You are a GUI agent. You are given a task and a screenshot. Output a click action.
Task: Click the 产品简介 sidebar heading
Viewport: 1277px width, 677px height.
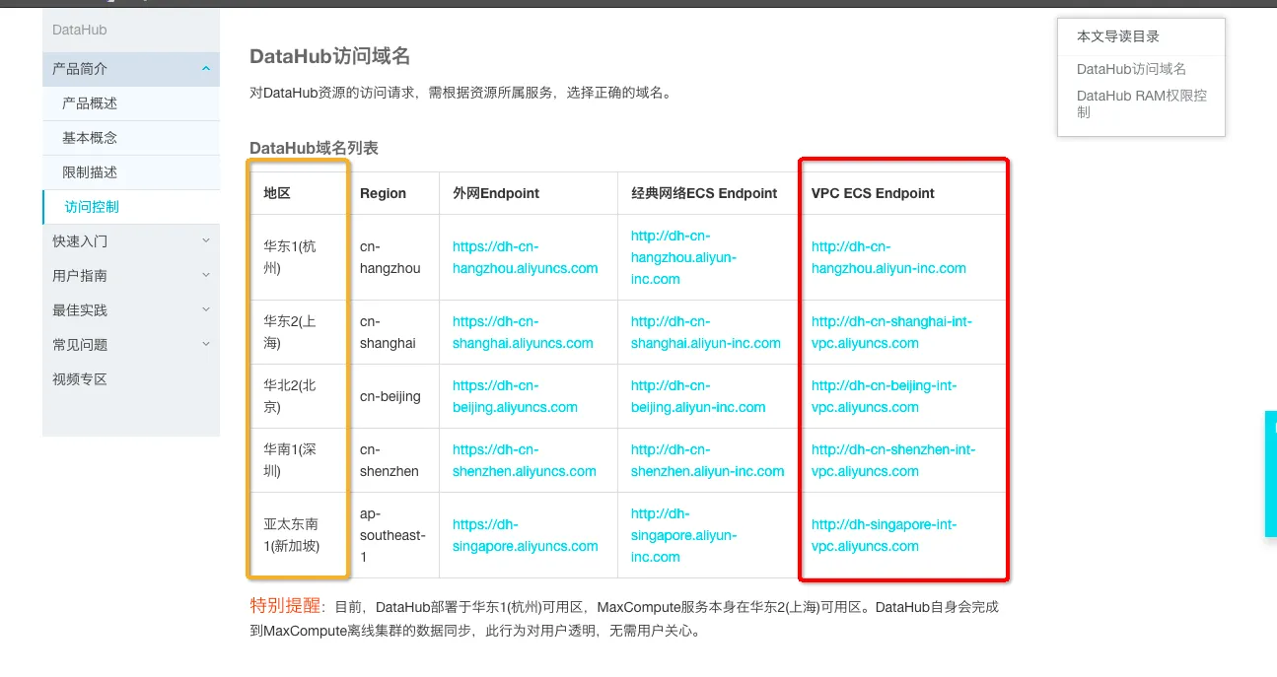coord(80,69)
